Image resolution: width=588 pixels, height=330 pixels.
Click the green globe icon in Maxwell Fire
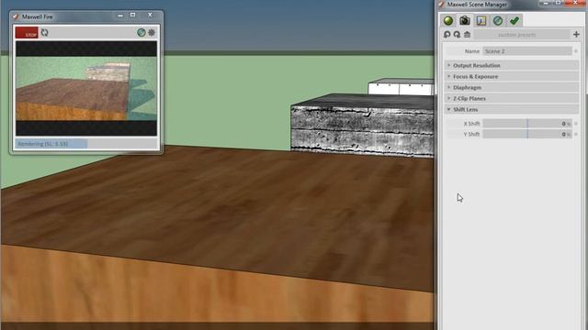point(141,33)
